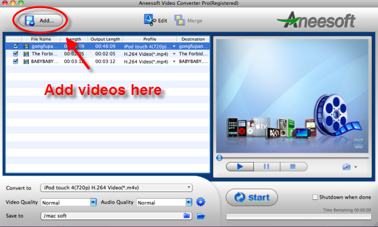Click the Destination column header
The width and height of the screenshot is (378, 227).
193,39
